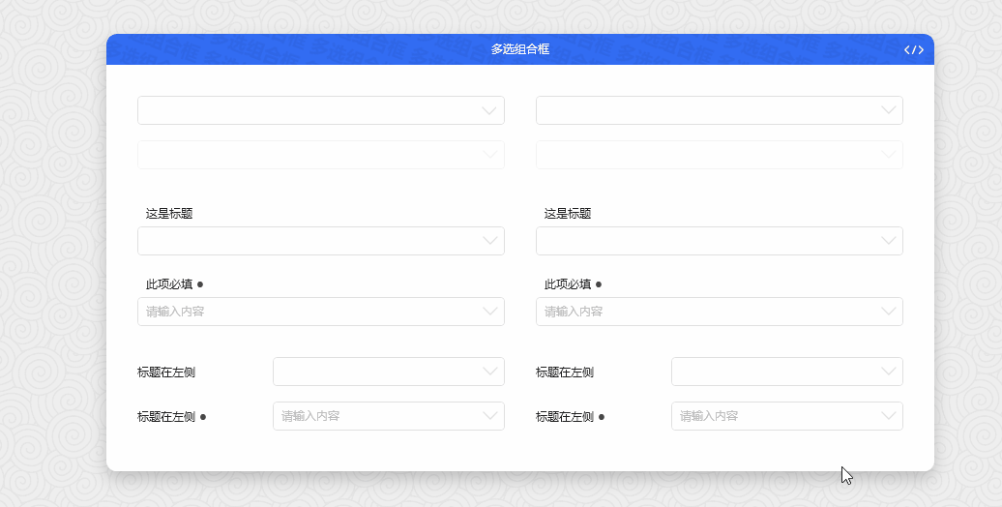The image size is (1002, 507).
Task: Expand the right-column required 标题在左侧 combo chevron
Action: pyautogui.click(x=888, y=416)
